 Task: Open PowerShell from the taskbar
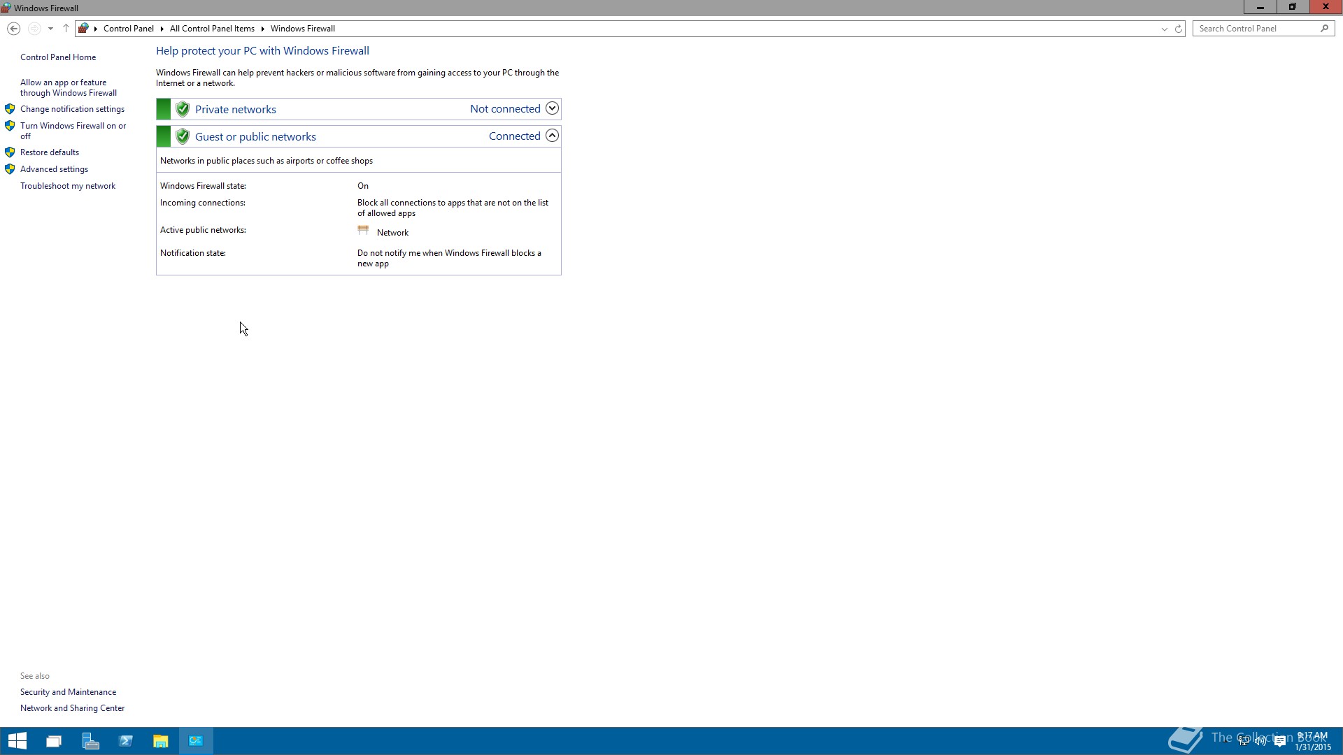tap(126, 741)
